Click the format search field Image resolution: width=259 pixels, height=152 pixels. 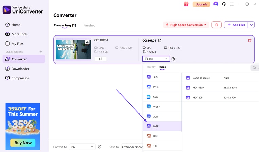click(255, 67)
